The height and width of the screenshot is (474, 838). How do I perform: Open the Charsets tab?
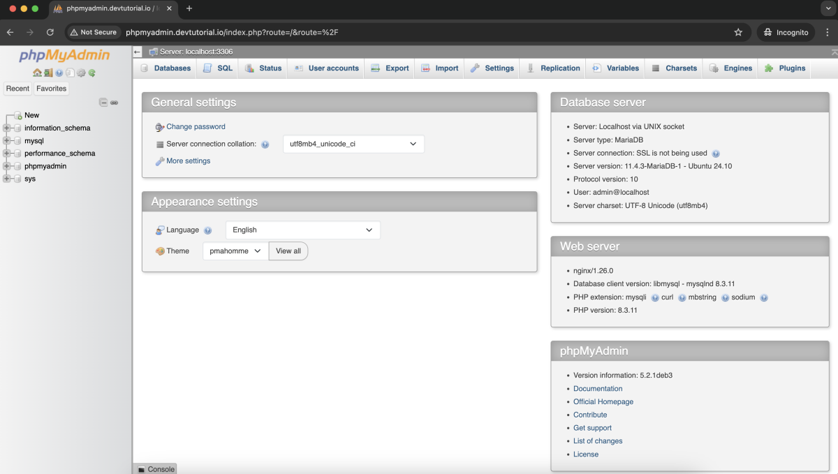(674, 68)
